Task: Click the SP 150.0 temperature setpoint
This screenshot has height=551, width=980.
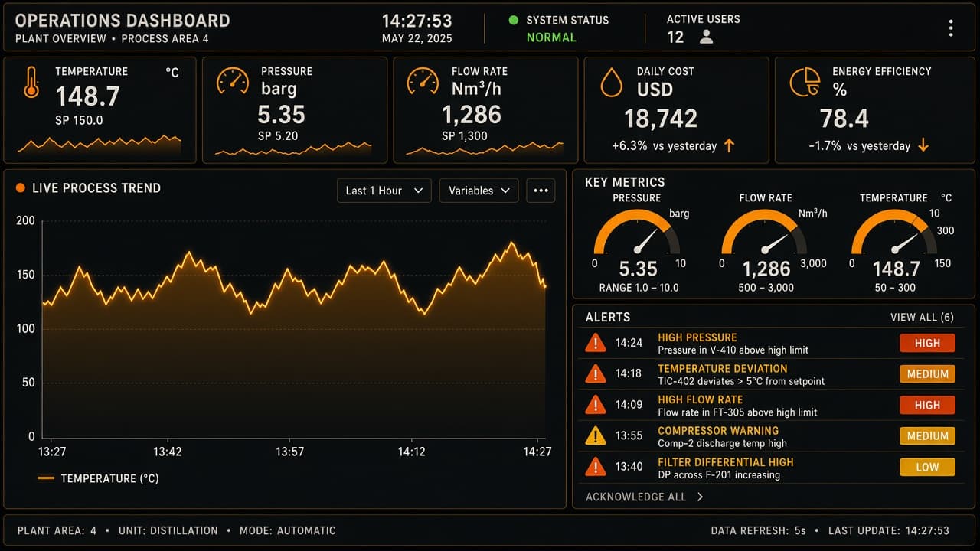Action: [79, 120]
